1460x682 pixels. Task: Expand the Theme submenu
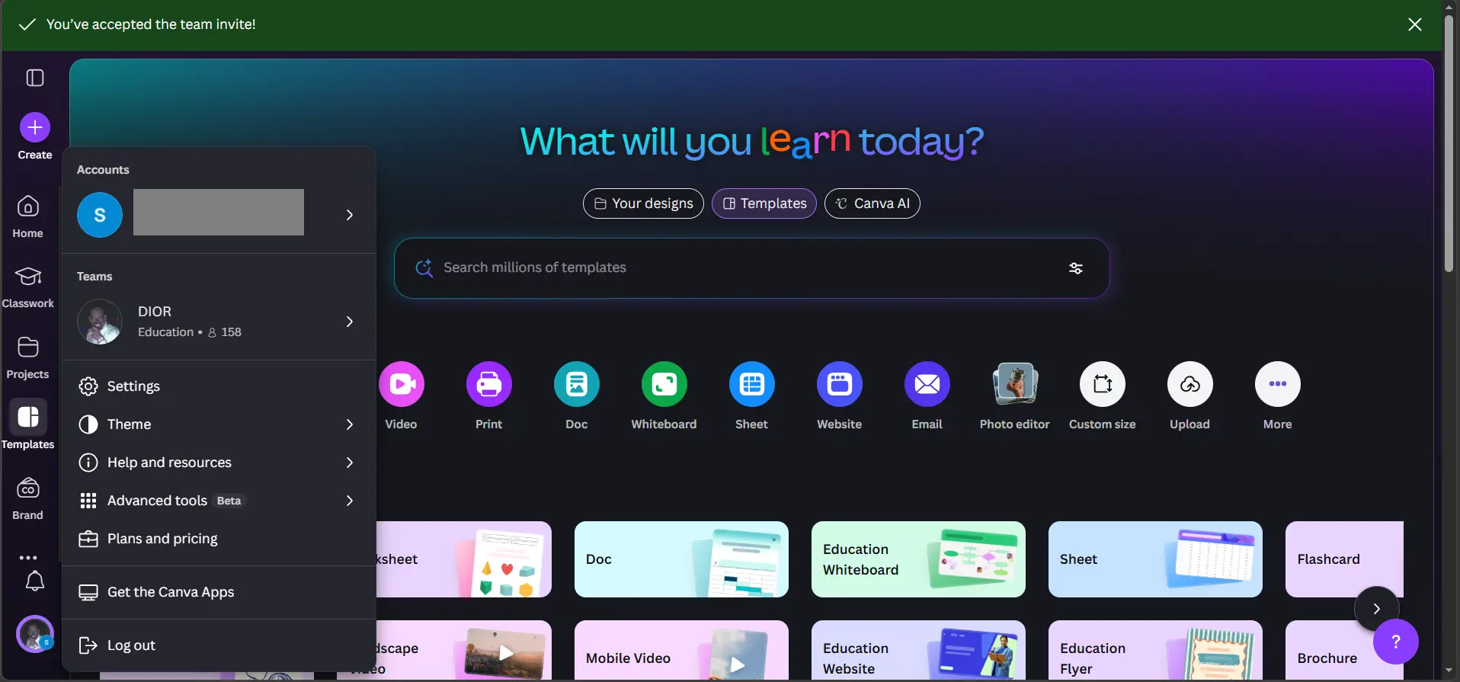point(219,424)
